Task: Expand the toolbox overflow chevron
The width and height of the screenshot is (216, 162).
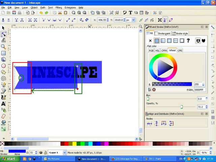Action: point(4,138)
